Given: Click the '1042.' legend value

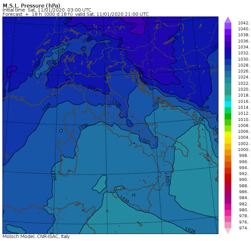Looking at the screenshot, I should point(244,23).
